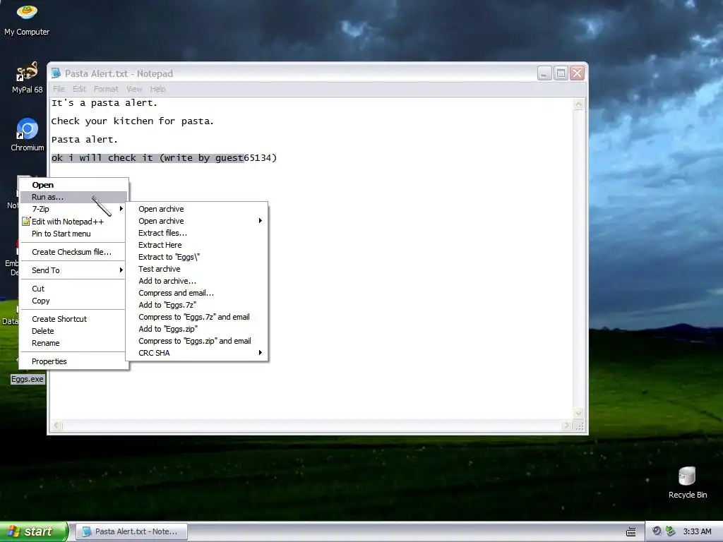Select Add to archive...

tap(197, 281)
